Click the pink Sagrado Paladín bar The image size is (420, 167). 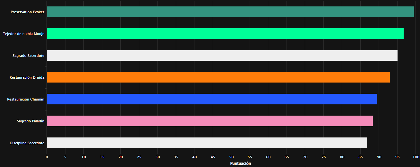point(210,121)
